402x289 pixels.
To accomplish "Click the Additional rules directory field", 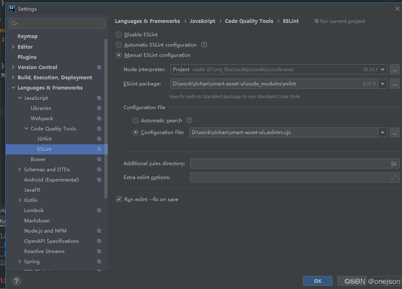I will point(294,164).
